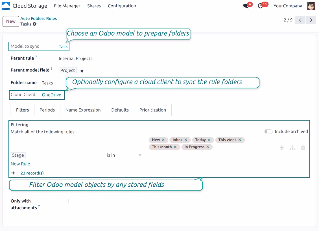Click the New button
Screen dimensions: 319x231
click(x=11, y=21)
